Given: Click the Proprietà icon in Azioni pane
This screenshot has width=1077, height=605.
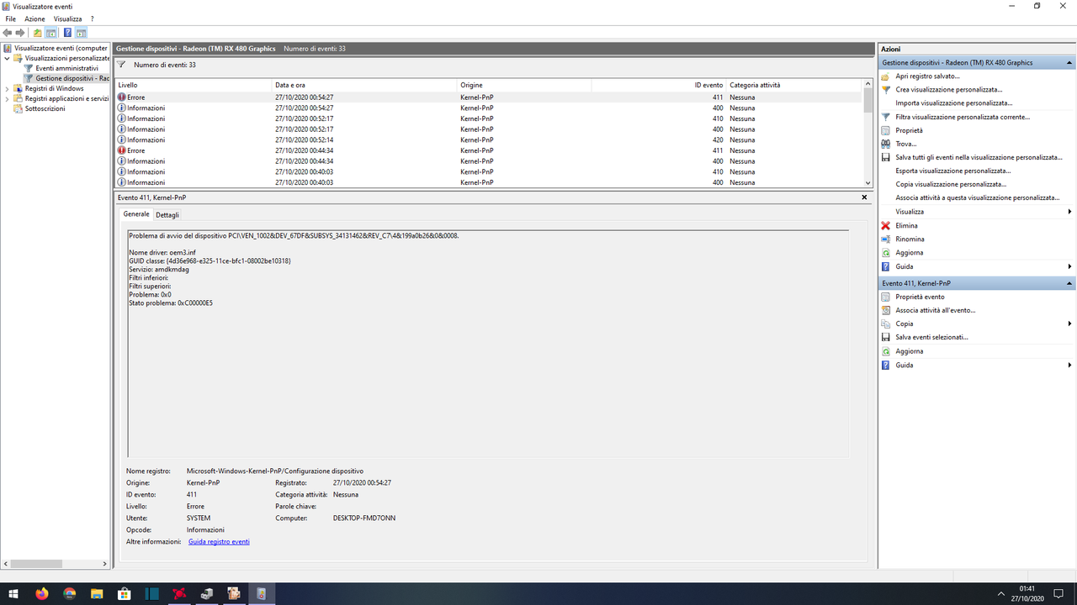Looking at the screenshot, I should pyautogui.click(x=885, y=130).
